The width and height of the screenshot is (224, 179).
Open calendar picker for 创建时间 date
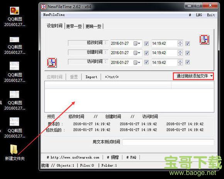coord(137,53)
